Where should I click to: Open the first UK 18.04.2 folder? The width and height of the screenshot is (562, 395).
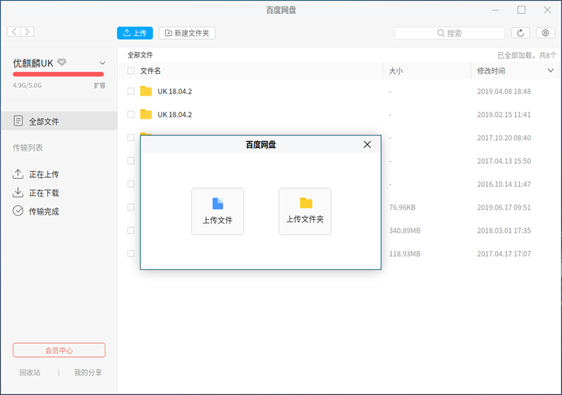click(x=174, y=91)
